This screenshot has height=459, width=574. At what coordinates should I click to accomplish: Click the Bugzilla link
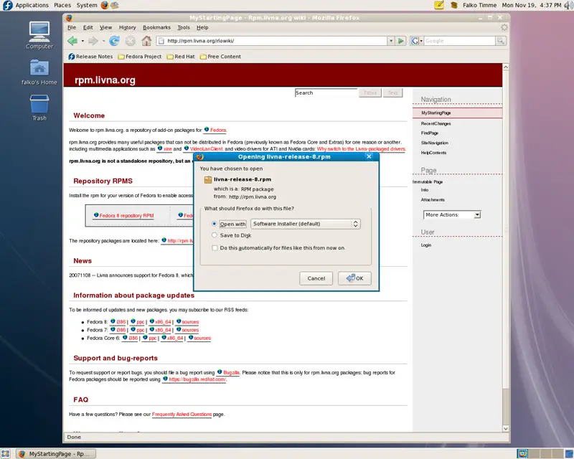[x=231, y=373]
